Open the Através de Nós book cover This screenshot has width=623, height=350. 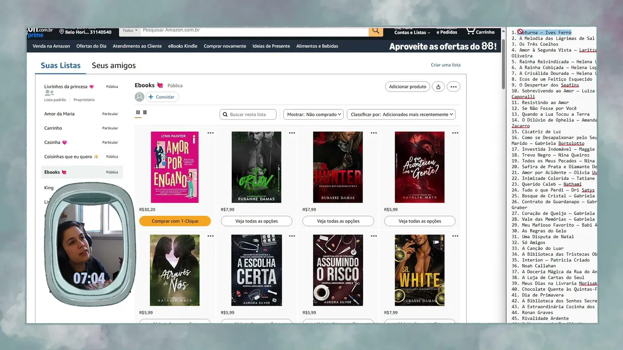(x=175, y=270)
